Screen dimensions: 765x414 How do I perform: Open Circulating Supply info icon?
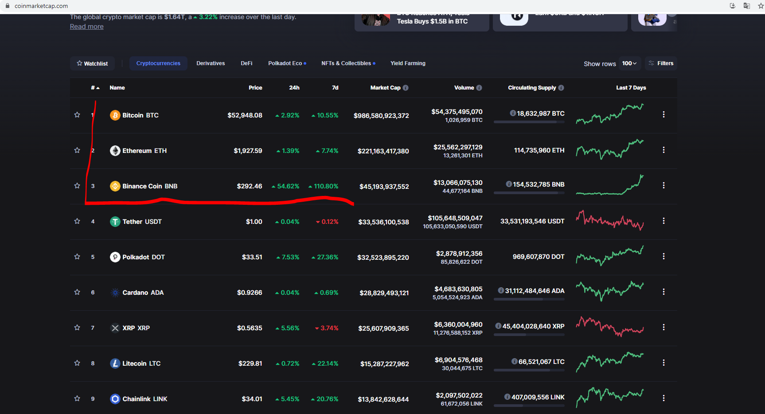(561, 88)
